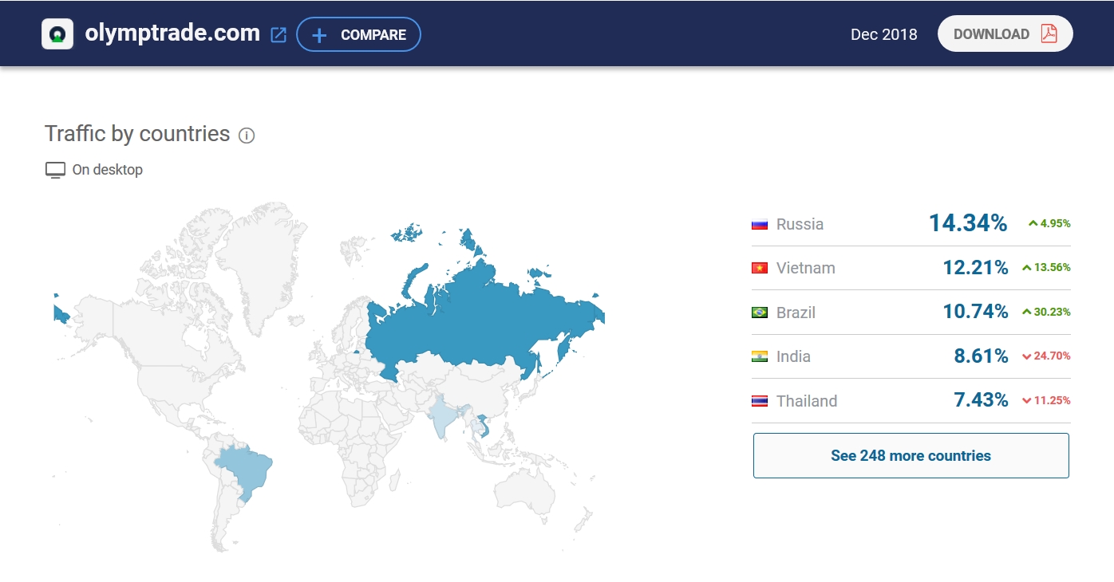1114x582 pixels.
Task: Click the PDF file icon
Action: point(1049,33)
